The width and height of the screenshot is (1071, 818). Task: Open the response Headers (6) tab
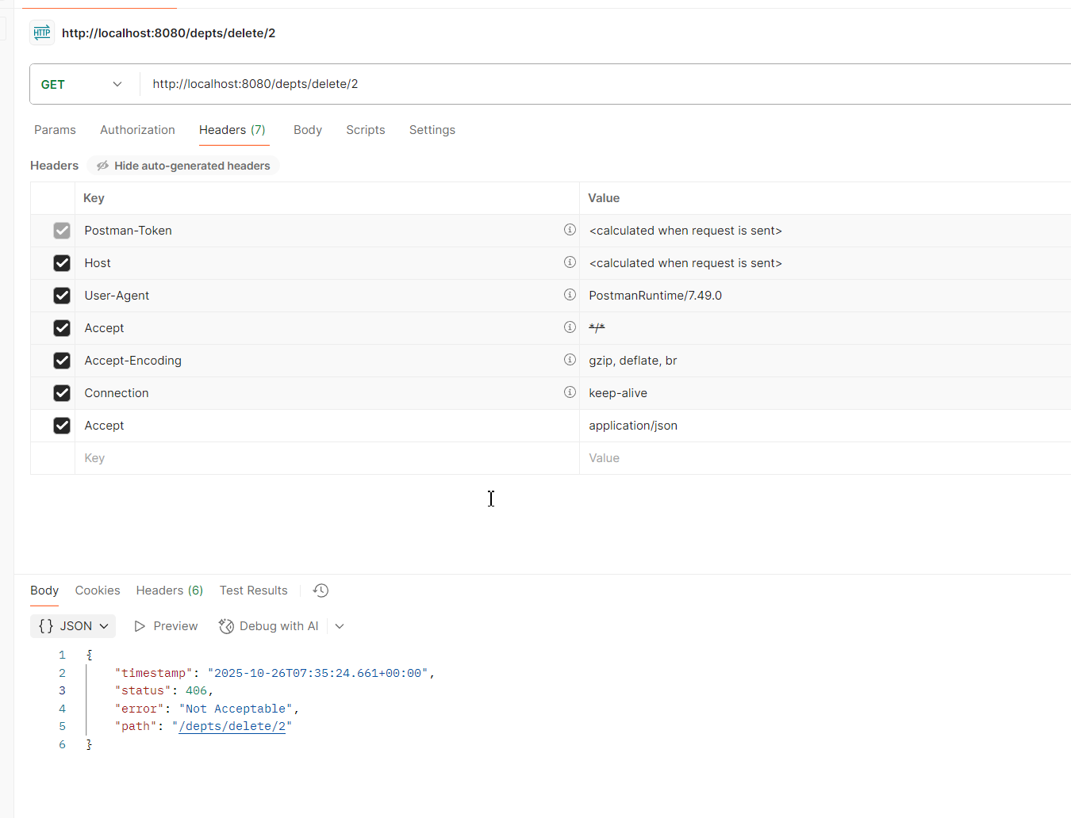coord(170,591)
